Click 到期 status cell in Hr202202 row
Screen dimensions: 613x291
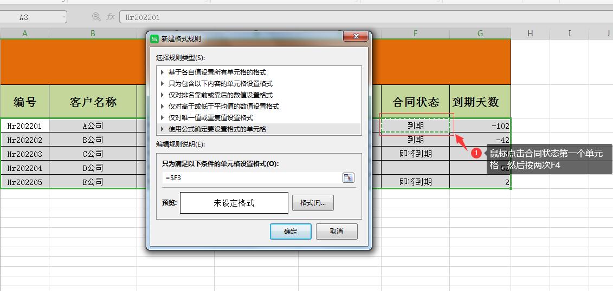tap(415, 140)
